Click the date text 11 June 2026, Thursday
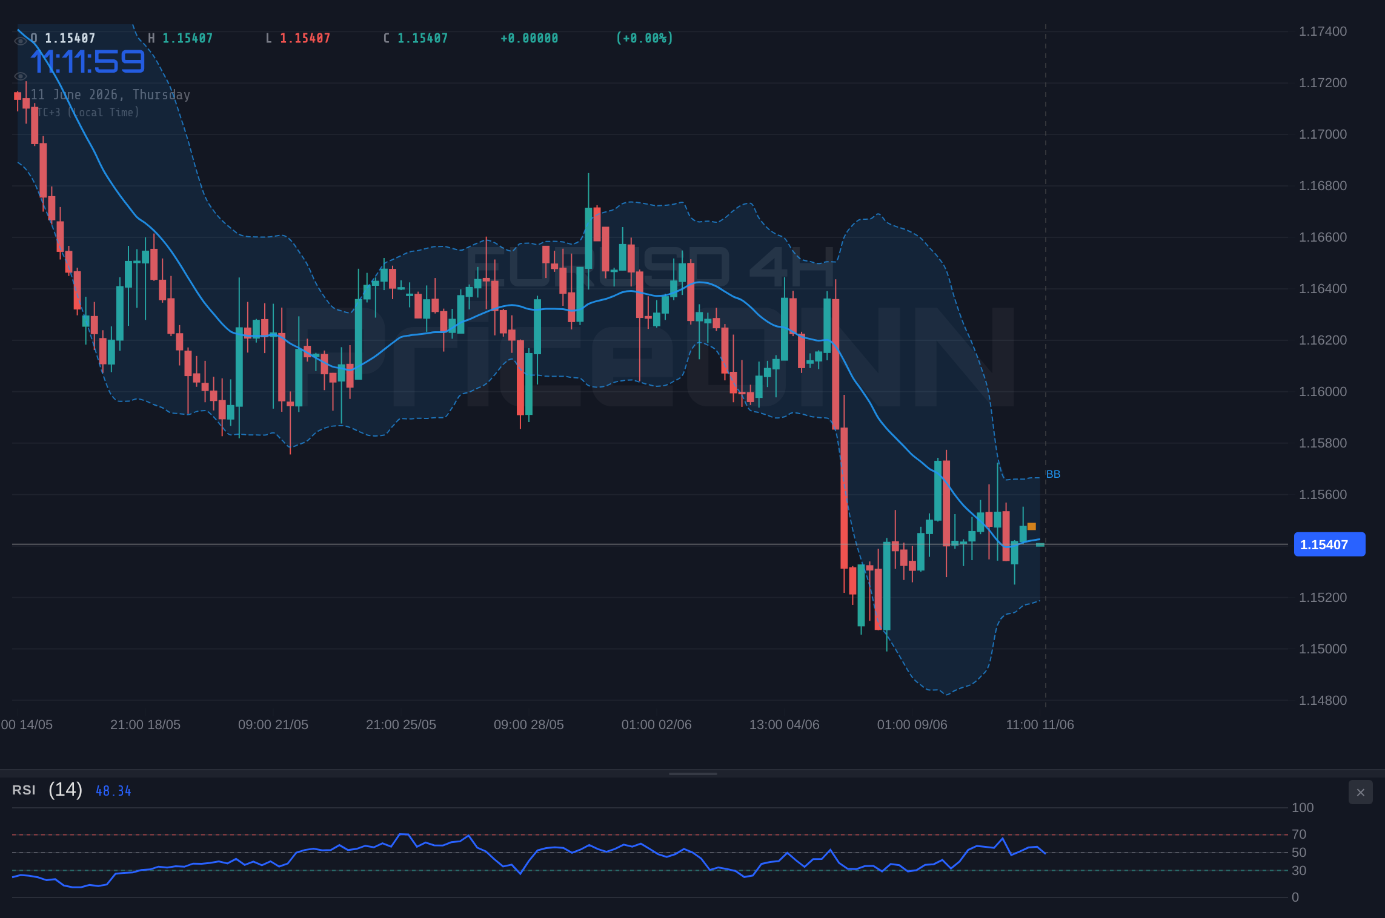Image resolution: width=1385 pixels, height=918 pixels. [110, 94]
